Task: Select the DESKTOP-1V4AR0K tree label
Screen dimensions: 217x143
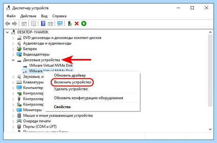Action: pos(33,32)
